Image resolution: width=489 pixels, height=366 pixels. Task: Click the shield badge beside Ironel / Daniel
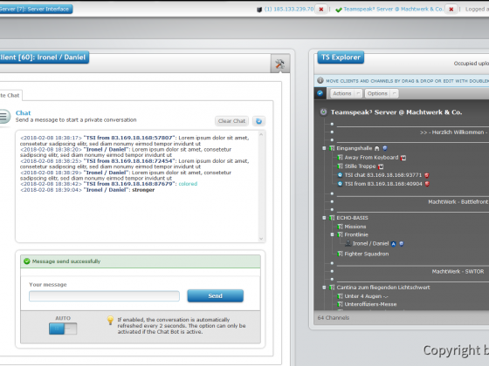point(402,244)
